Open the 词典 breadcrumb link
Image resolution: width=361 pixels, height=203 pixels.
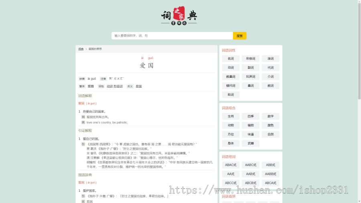[x=81, y=49]
